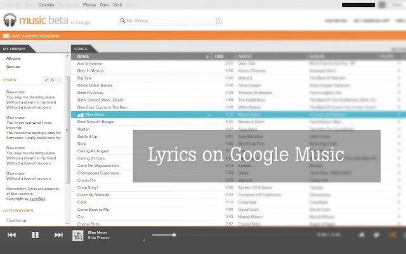Open the Web link in top bar
406x254 pixels.
pos(117,4)
